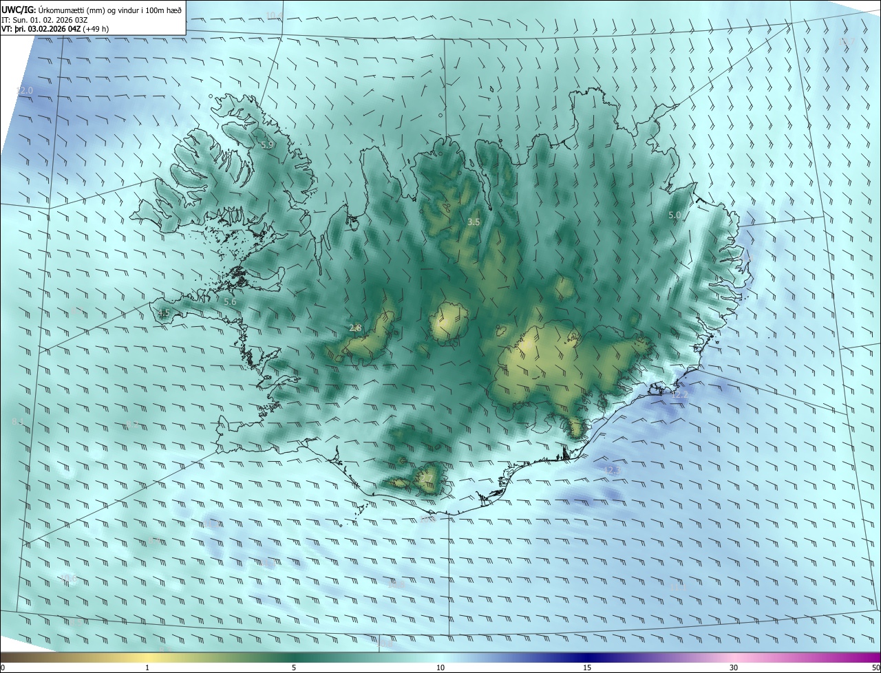Image resolution: width=881 pixels, height=673 pixels.
Task: Click the 10.6 value label in the southwest ocean
Action: [x=68, y=579]
